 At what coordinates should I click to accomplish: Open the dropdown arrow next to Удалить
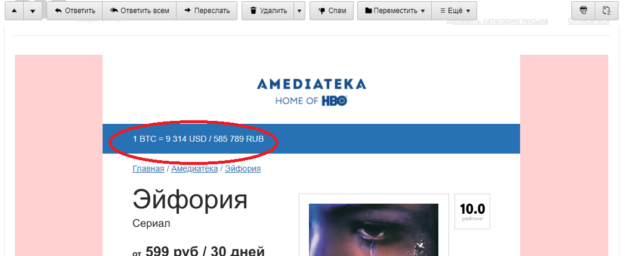299,11
